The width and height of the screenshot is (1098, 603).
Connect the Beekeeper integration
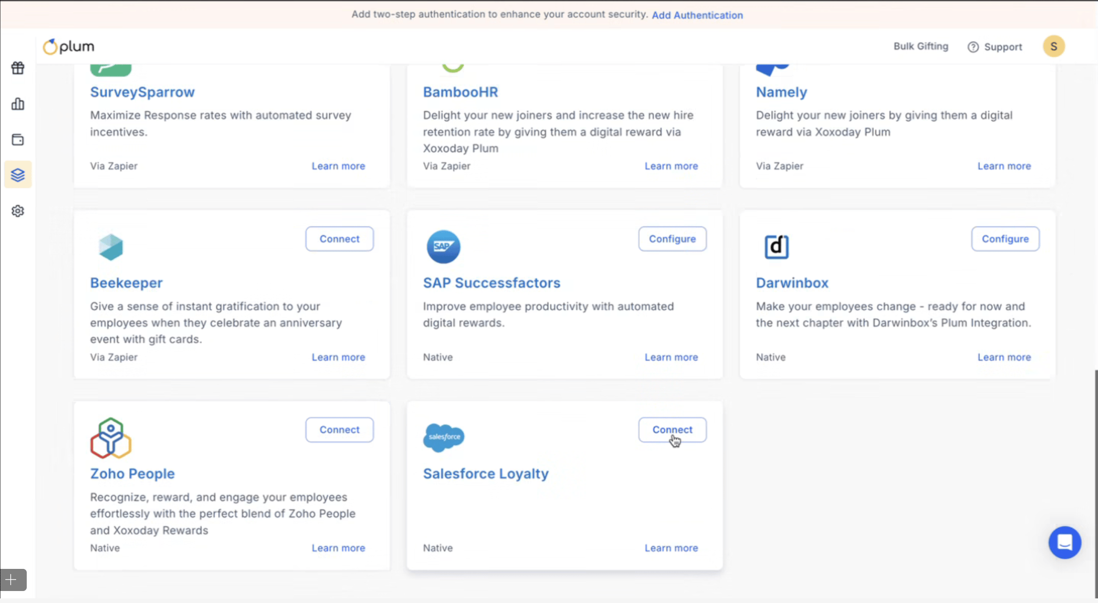tap(340, 239)
